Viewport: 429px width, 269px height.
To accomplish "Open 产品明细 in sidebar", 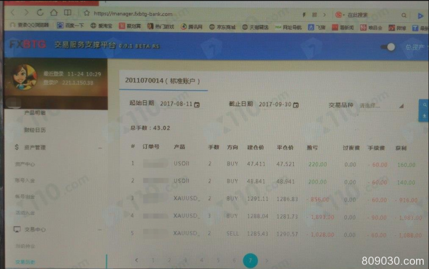I will point(35,113).
